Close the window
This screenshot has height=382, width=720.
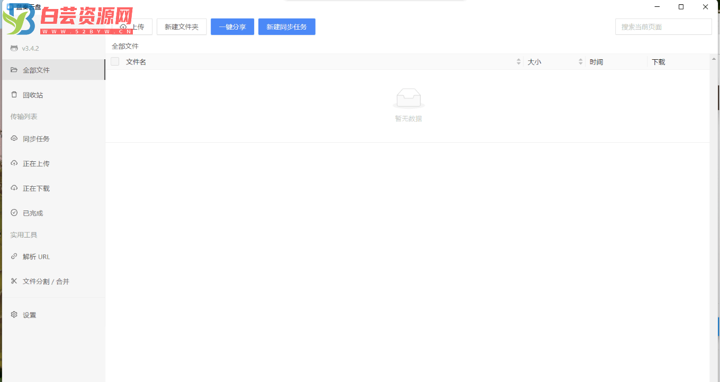706,7
